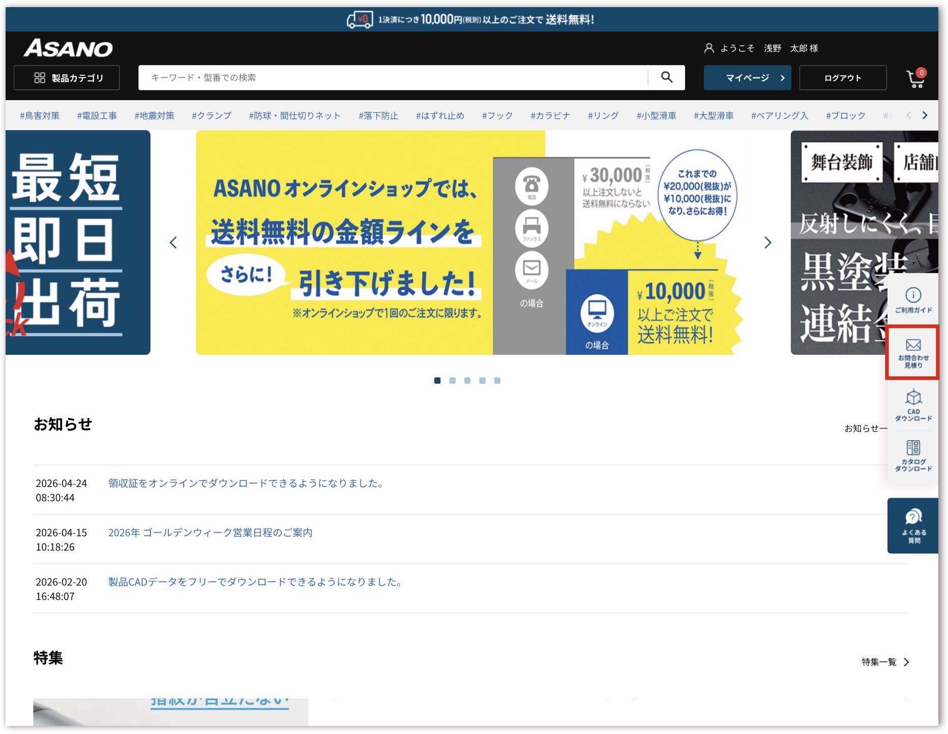
Task: Click the 最短即日出荷 banner
Action: click(x=78, y=242)
